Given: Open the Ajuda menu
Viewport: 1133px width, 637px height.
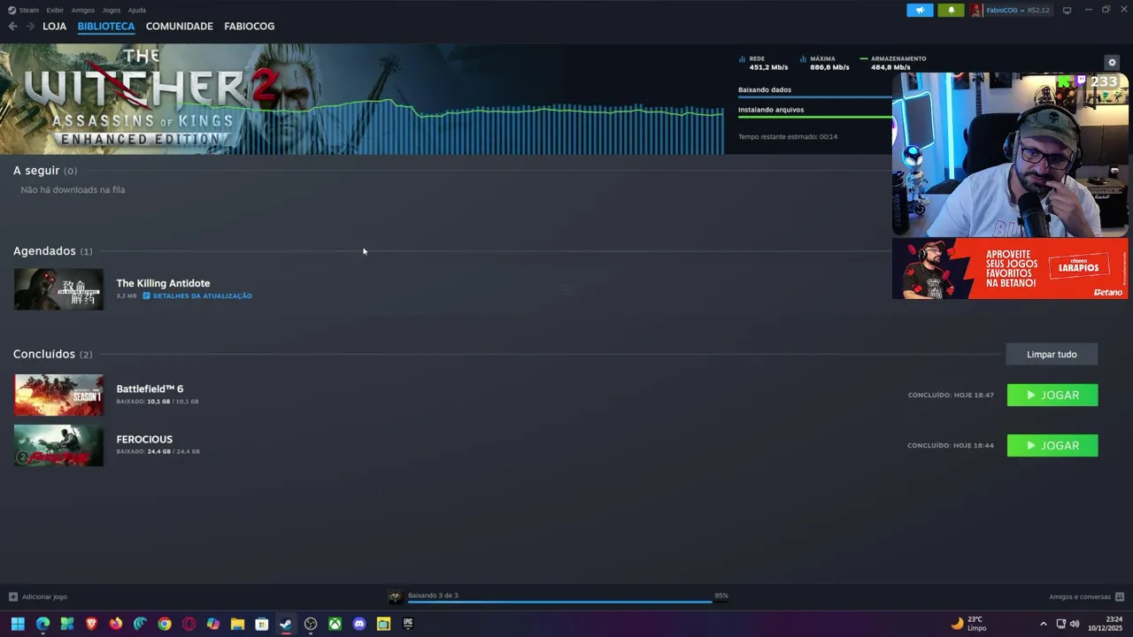Looking at the screenshot, I should pyautogui.click(x=137, y=10).
